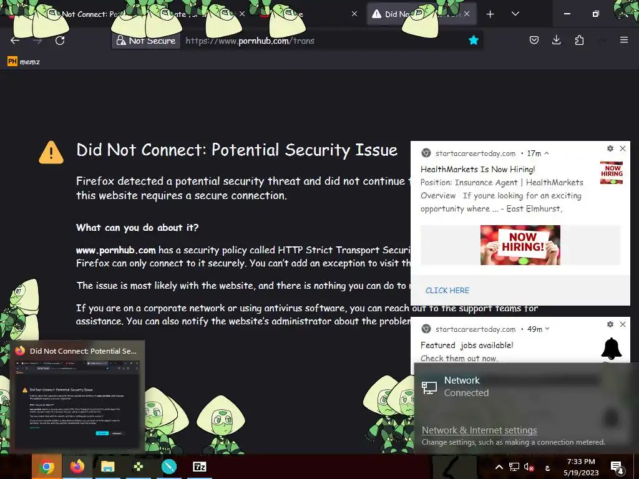Open the Pocket save icon
This screenshot has height=479, width=639.
[x=534, y=40]
